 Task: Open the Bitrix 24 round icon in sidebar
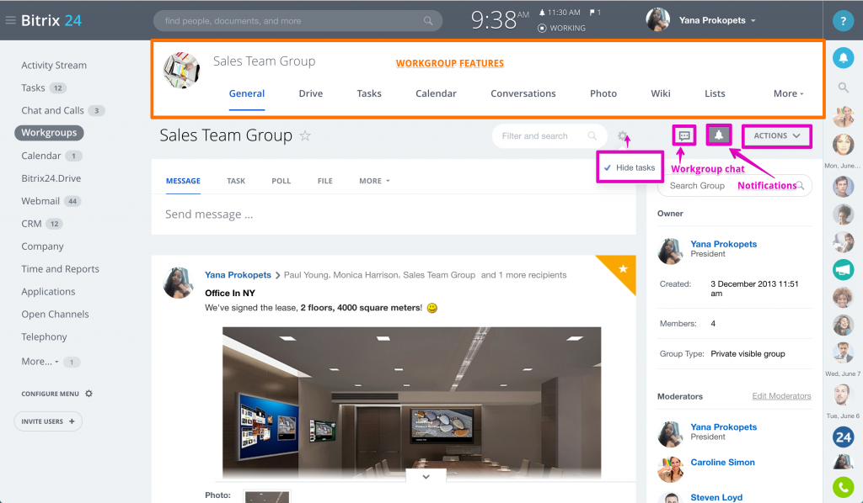point(843,437)
